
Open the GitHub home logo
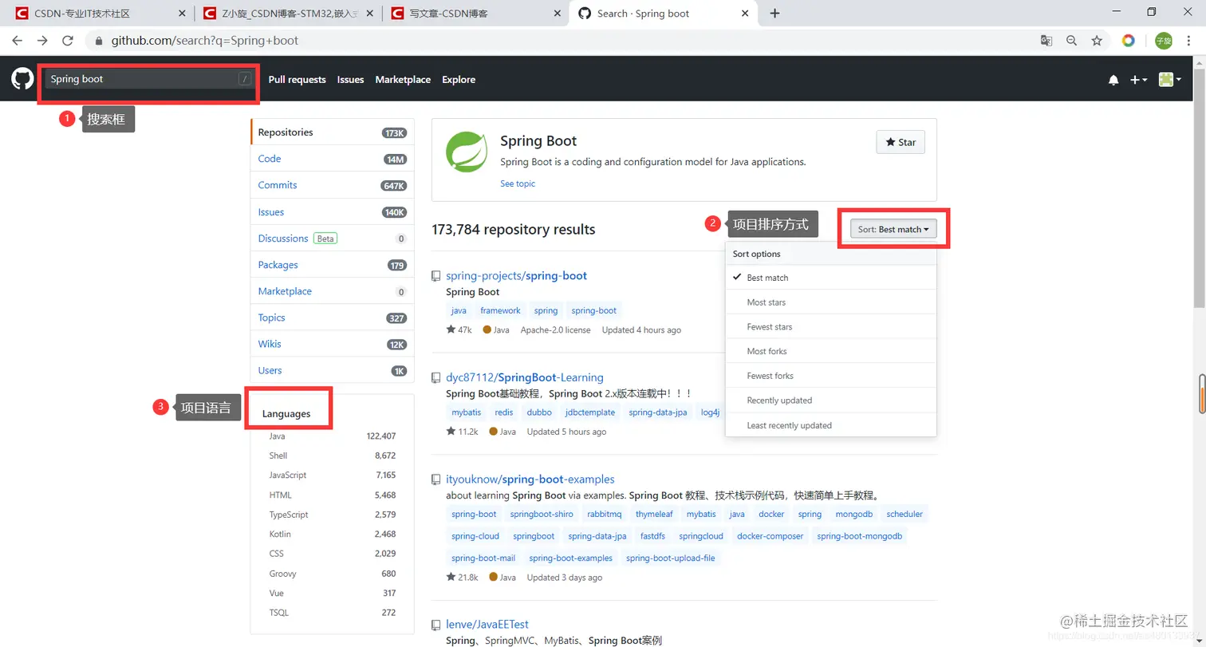tap(22, 79)
